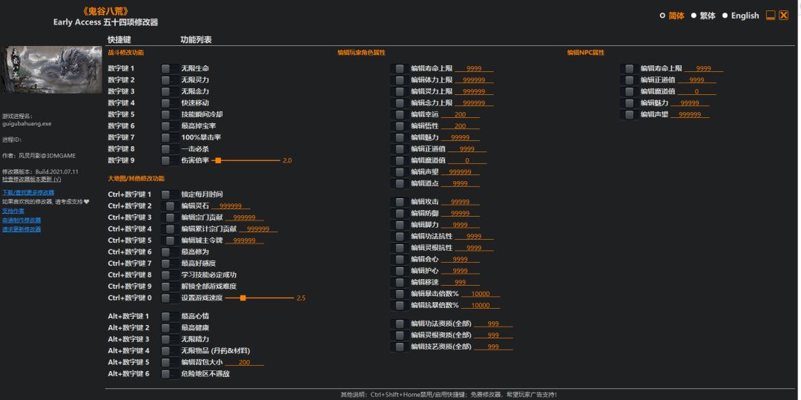Image resolution: width=801 pixels, height=400 pixels.
Task: Click the 编辑暴击倍数% value field
Action: click(x=481, y=295)
